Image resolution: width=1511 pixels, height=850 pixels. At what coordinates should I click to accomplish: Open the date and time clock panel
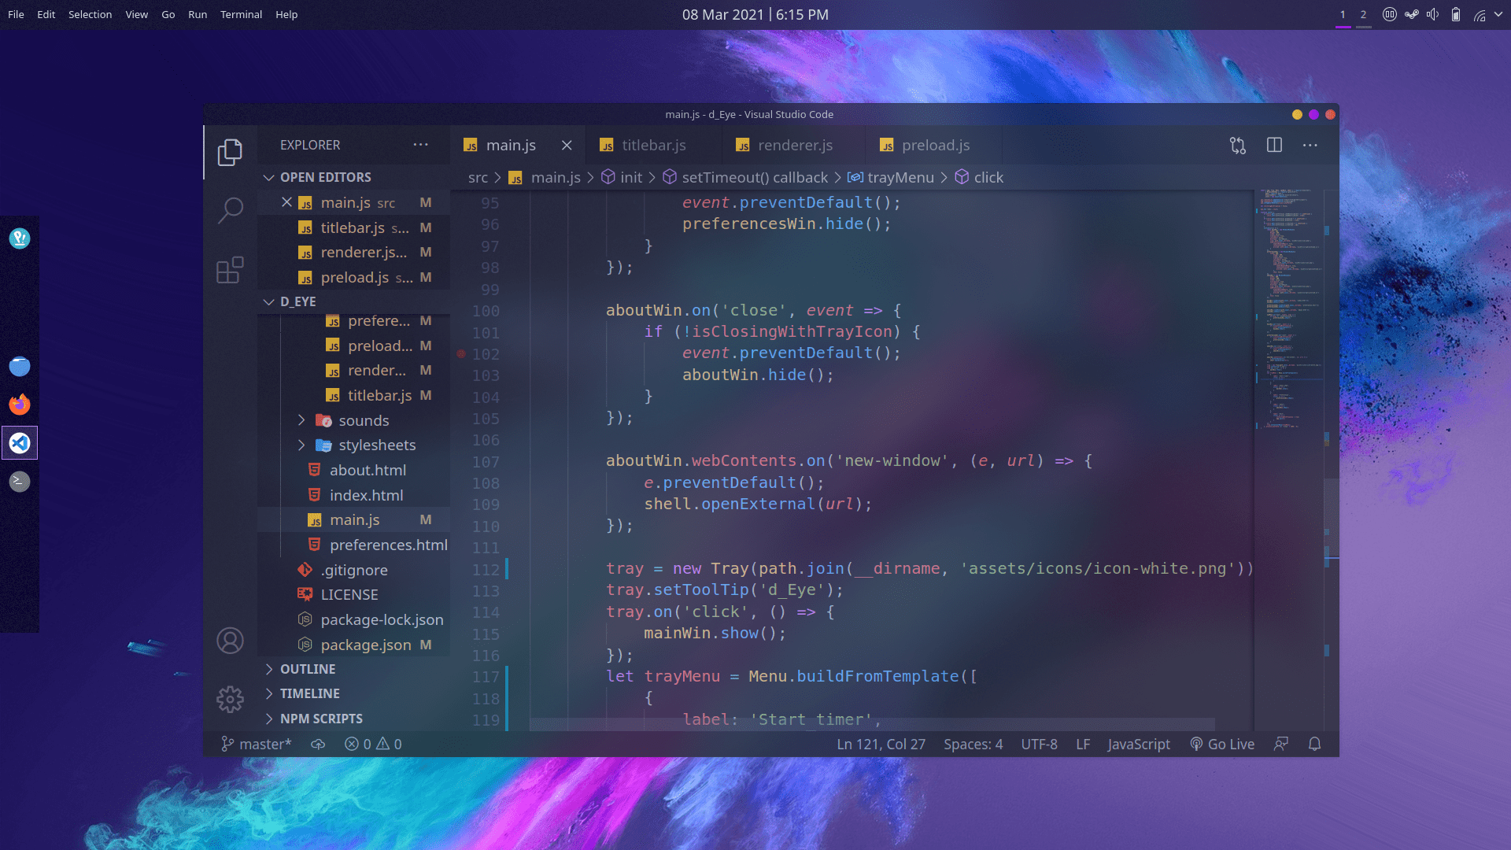point(755,14)
